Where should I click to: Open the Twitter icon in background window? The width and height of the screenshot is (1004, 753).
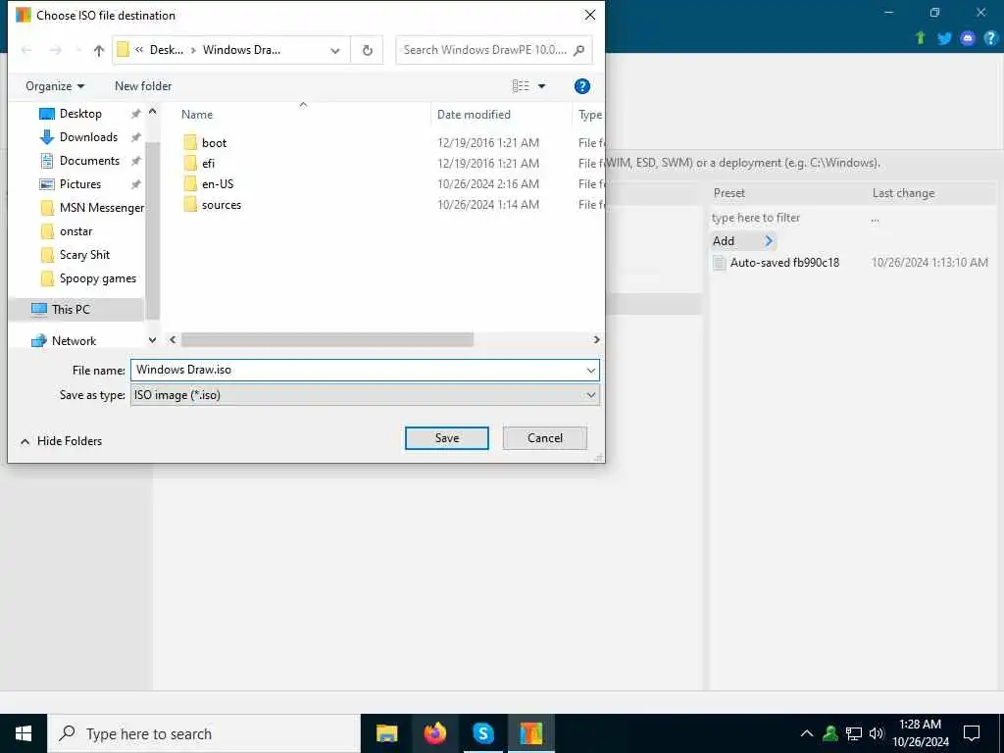point(944,38)
